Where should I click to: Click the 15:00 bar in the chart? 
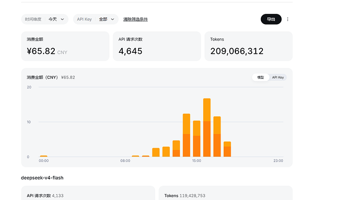[196, 138]
